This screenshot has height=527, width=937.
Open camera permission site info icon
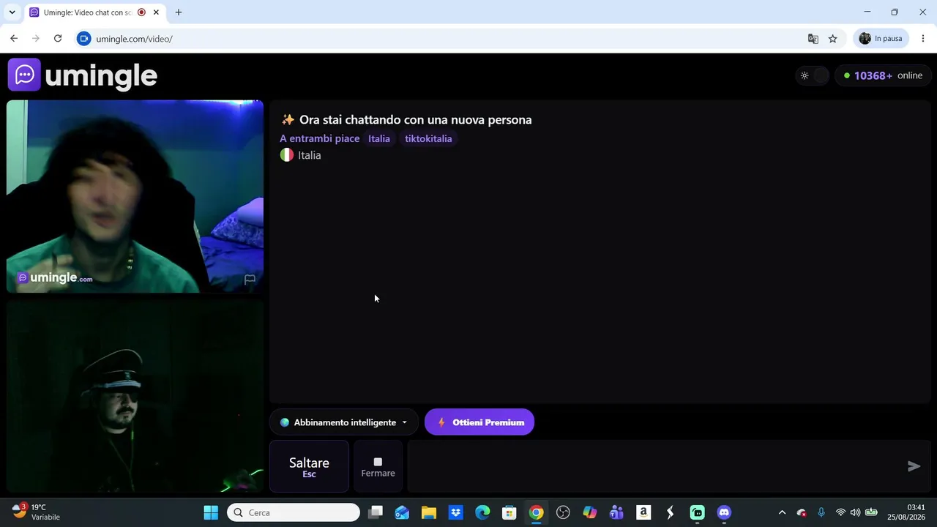[x=83, y=39]
